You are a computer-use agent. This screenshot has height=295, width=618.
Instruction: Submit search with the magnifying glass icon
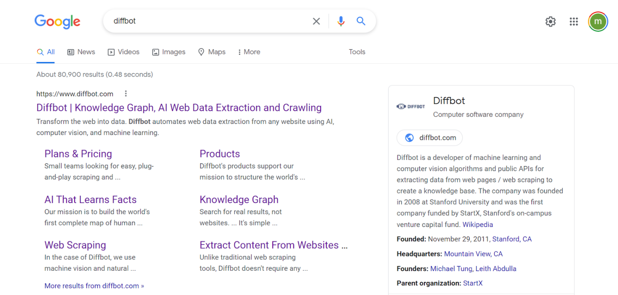361,21
